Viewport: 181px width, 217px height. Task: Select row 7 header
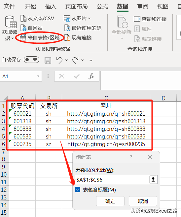(x=4, y=151)
